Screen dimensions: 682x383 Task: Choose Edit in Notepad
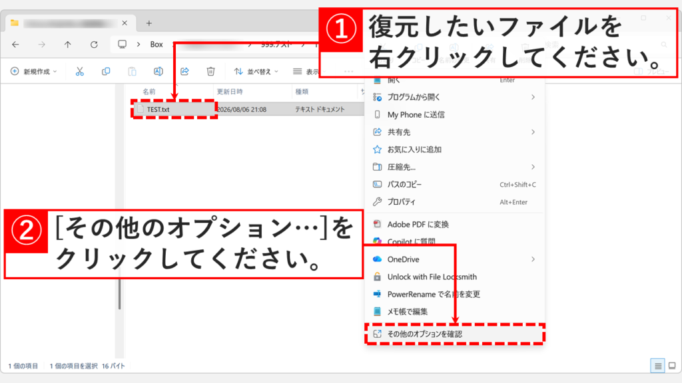point(454,311)
